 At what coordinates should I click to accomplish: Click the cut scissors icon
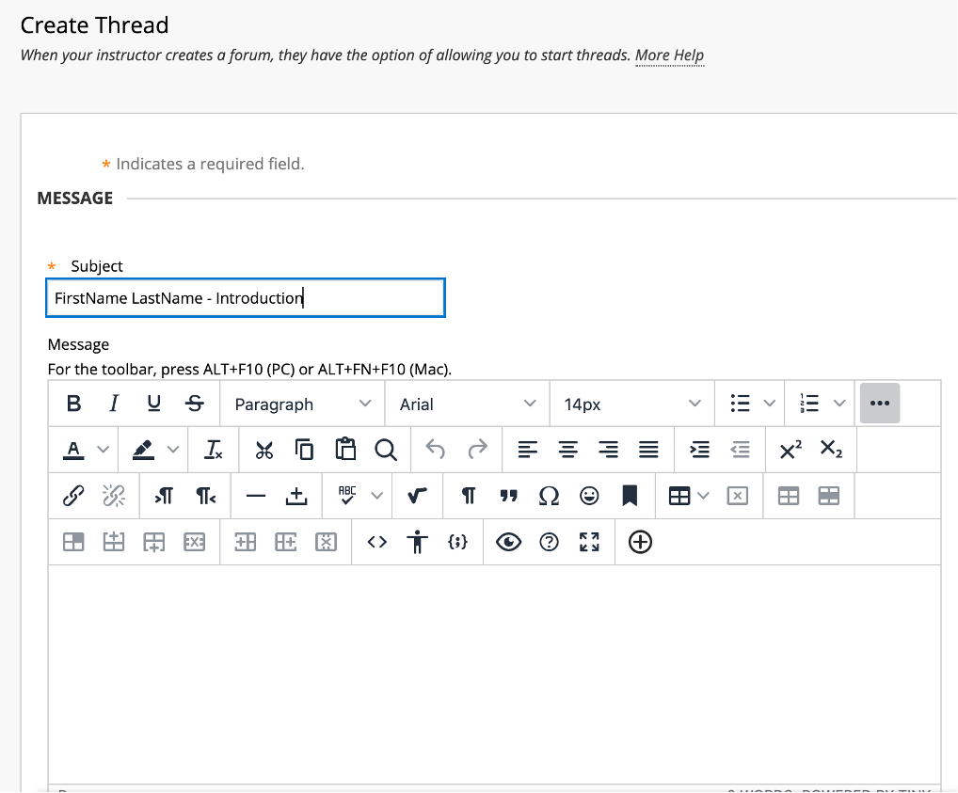(x=264, y=450)
